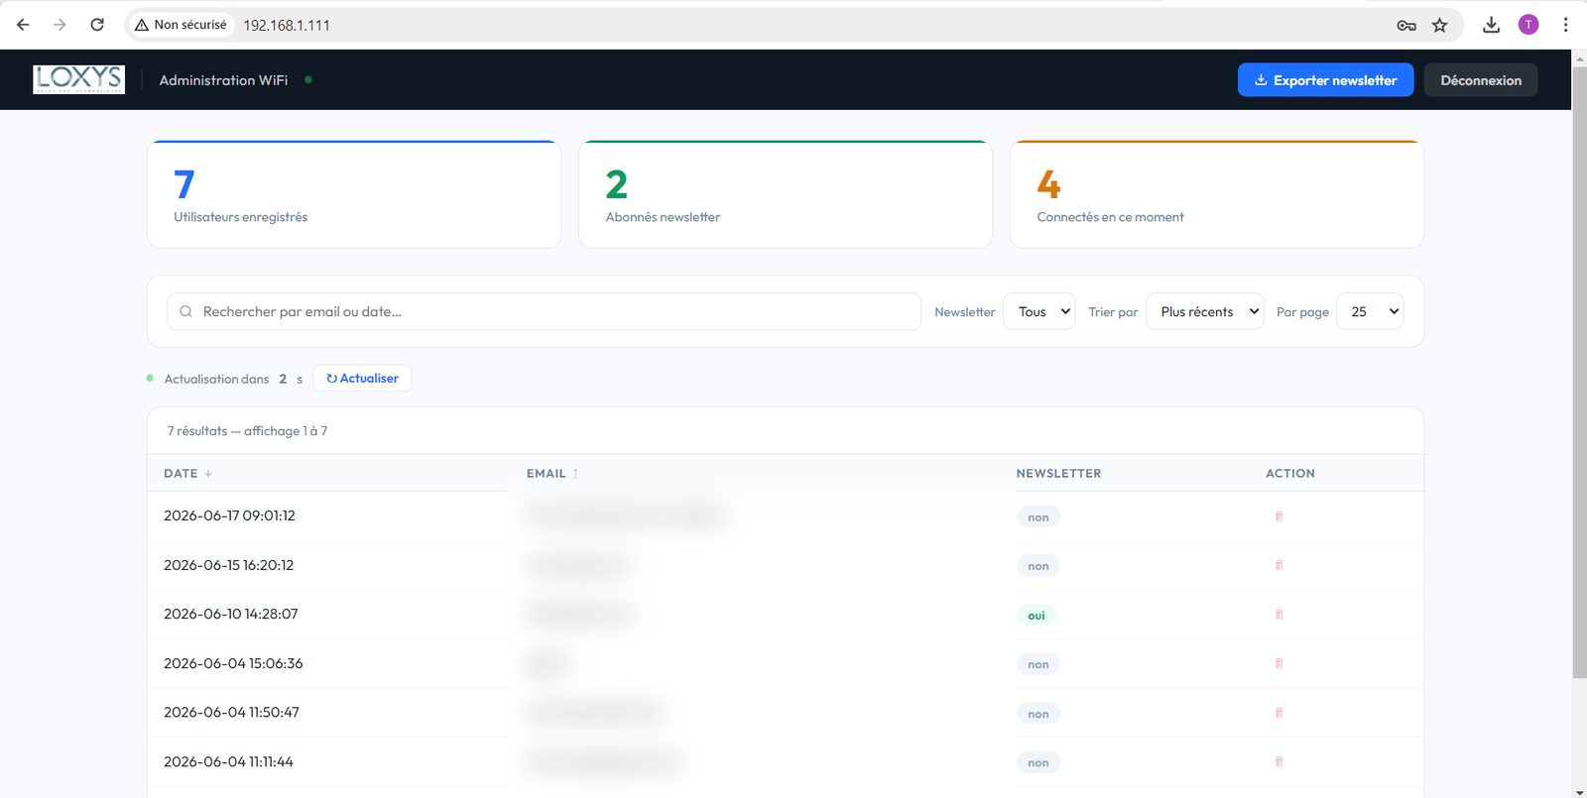Open the saved passwords key icon
1587x798 pixels.
tap(1406, 25)
